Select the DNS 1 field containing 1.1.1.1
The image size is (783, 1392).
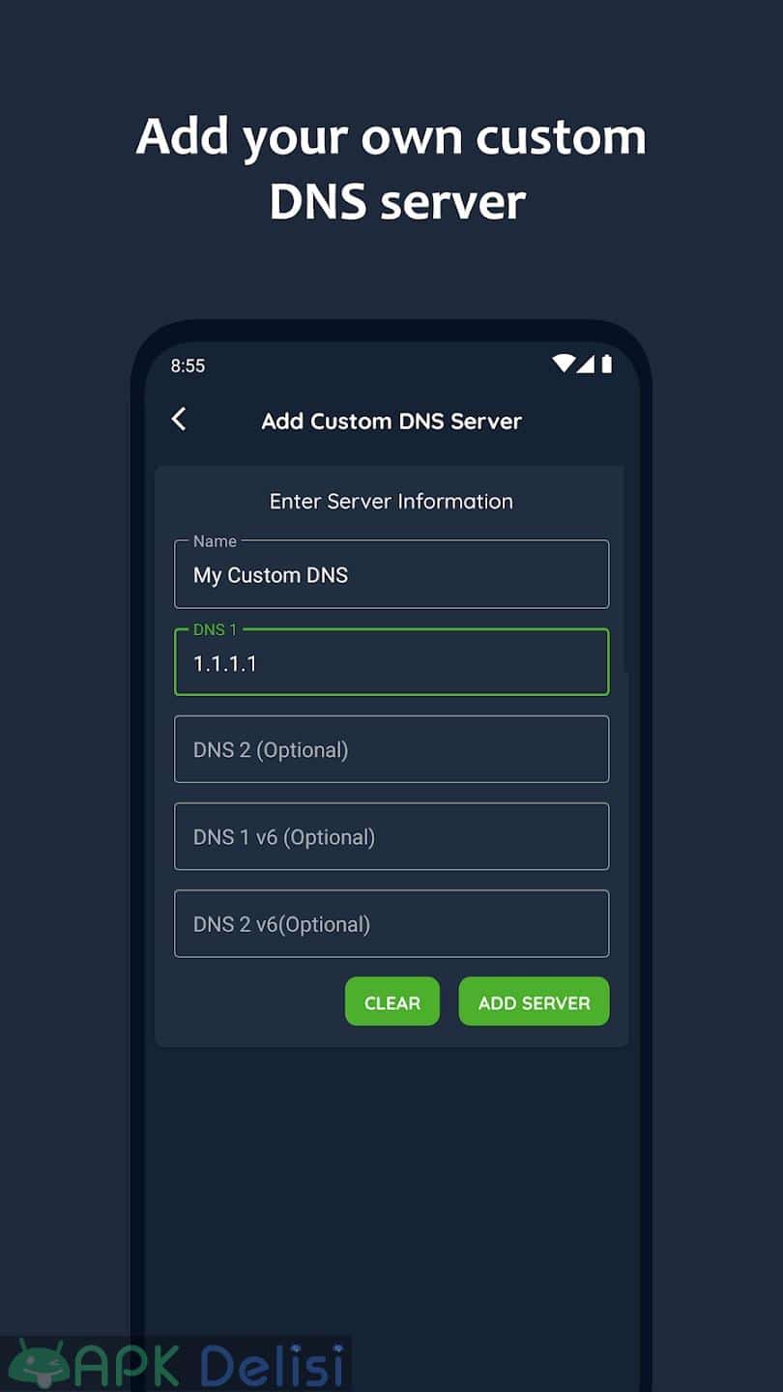(x=391, y=662)
